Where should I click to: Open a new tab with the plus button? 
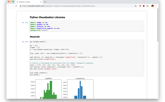(x=45, y=2)
